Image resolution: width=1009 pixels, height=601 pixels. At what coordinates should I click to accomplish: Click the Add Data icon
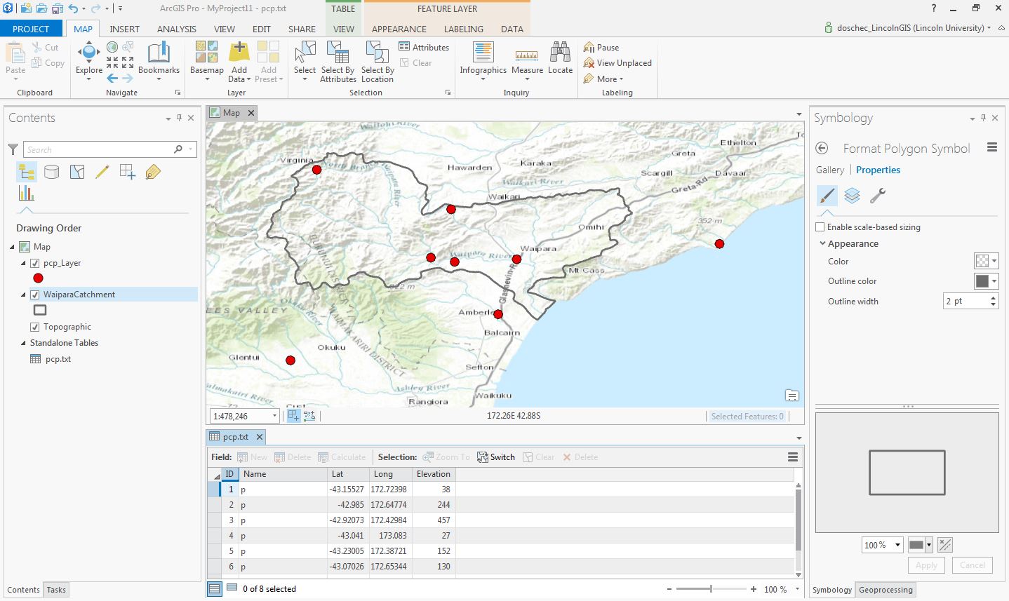(x=239, y=52)
